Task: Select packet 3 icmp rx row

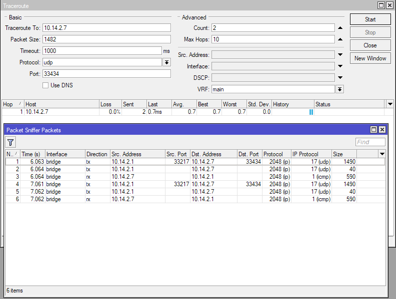Action: [195, 177]
